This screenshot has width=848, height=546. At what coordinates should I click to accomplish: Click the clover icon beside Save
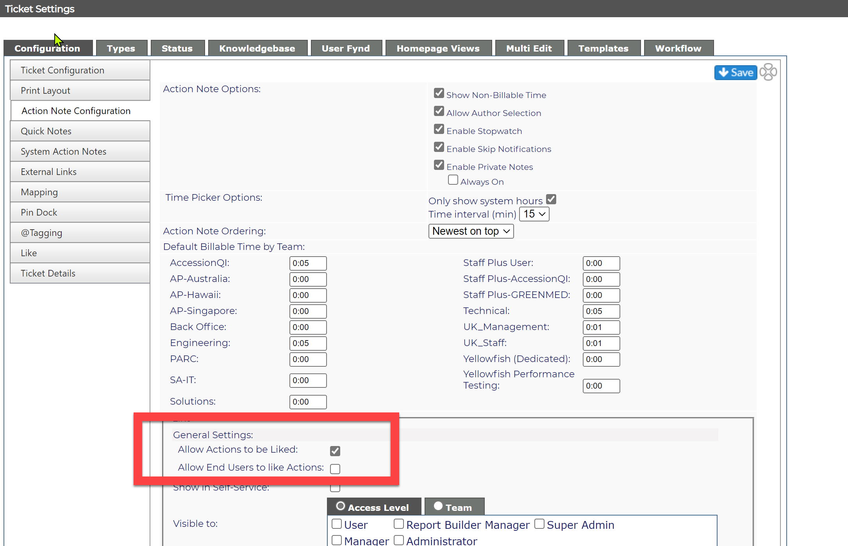(x=768, y=72)
